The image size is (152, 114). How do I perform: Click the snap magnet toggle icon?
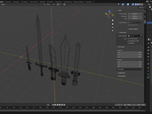(x=58, y=4)
